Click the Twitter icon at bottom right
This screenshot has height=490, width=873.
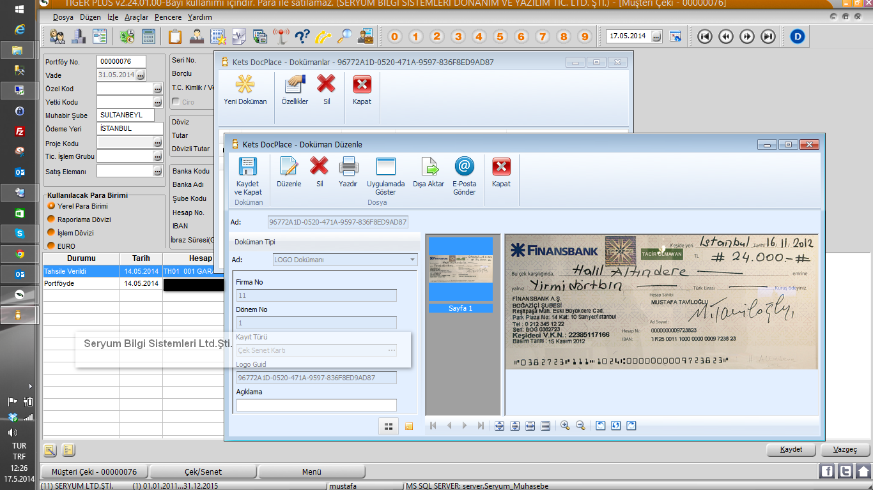coord(846,471)
